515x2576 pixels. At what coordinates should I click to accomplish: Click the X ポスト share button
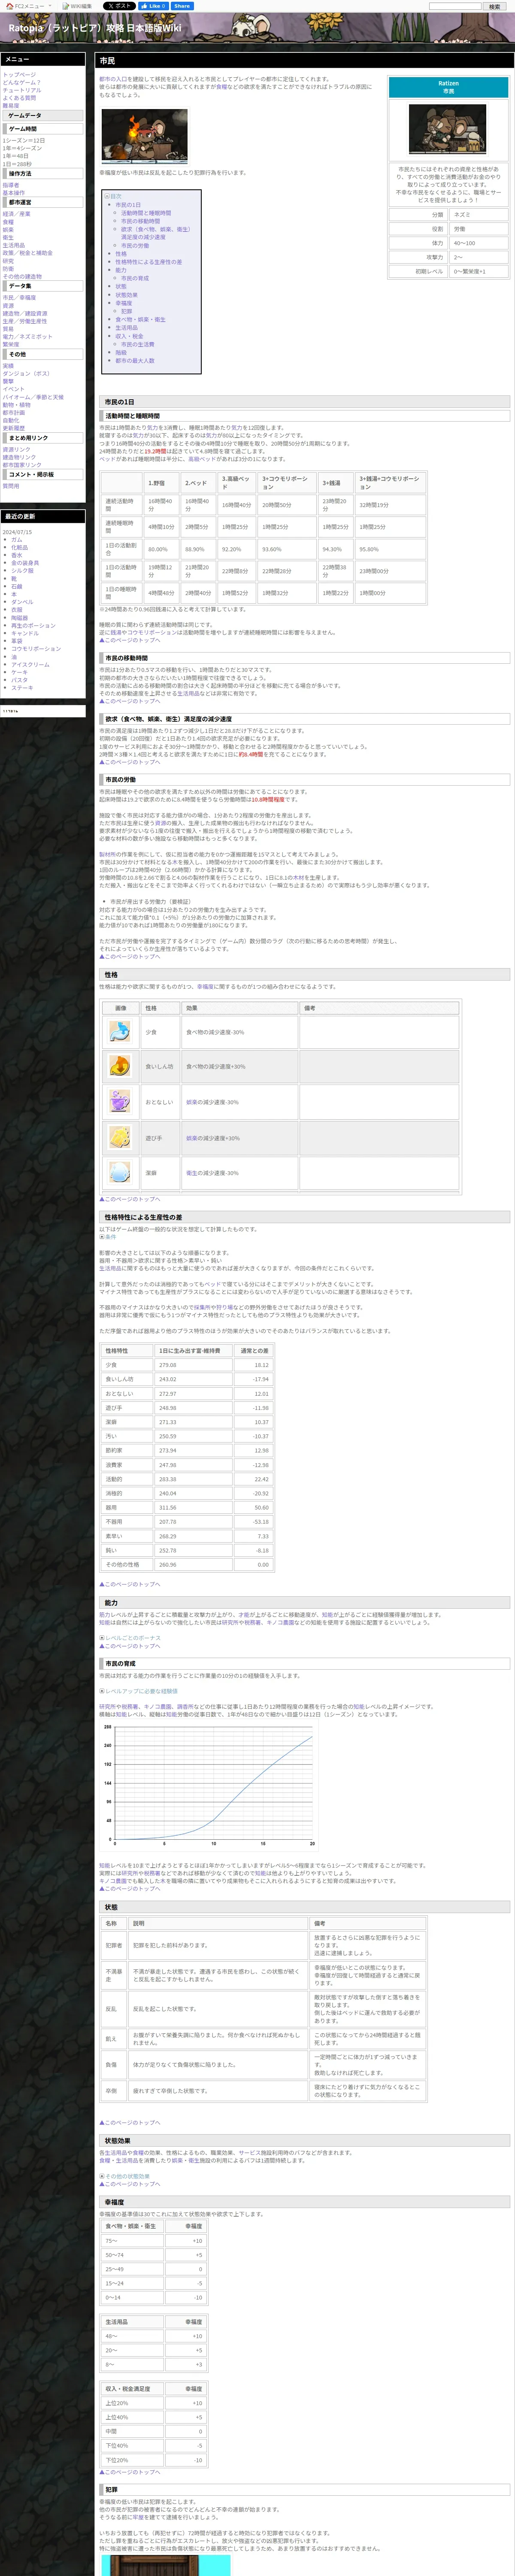click(118, 6)
